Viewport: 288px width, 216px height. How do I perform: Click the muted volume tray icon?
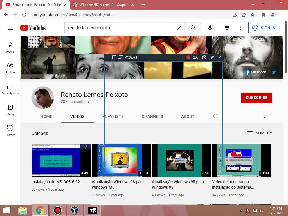(x=262, y=211)
